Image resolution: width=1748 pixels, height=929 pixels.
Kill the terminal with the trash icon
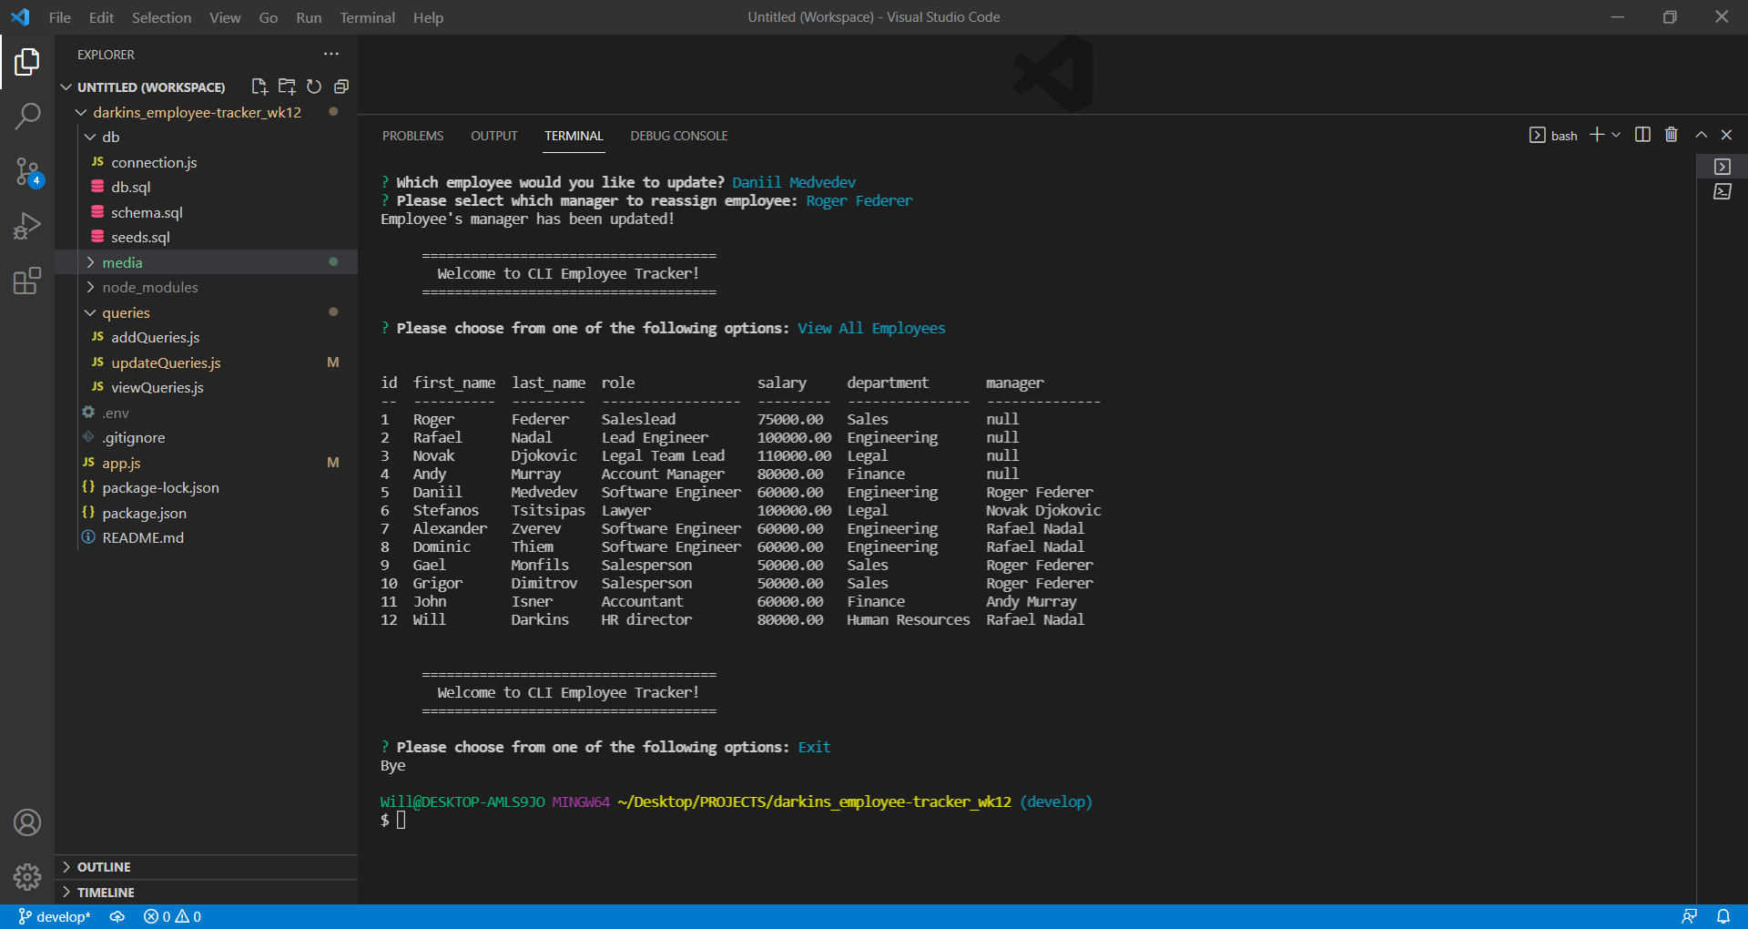(x=1670, y=134)
